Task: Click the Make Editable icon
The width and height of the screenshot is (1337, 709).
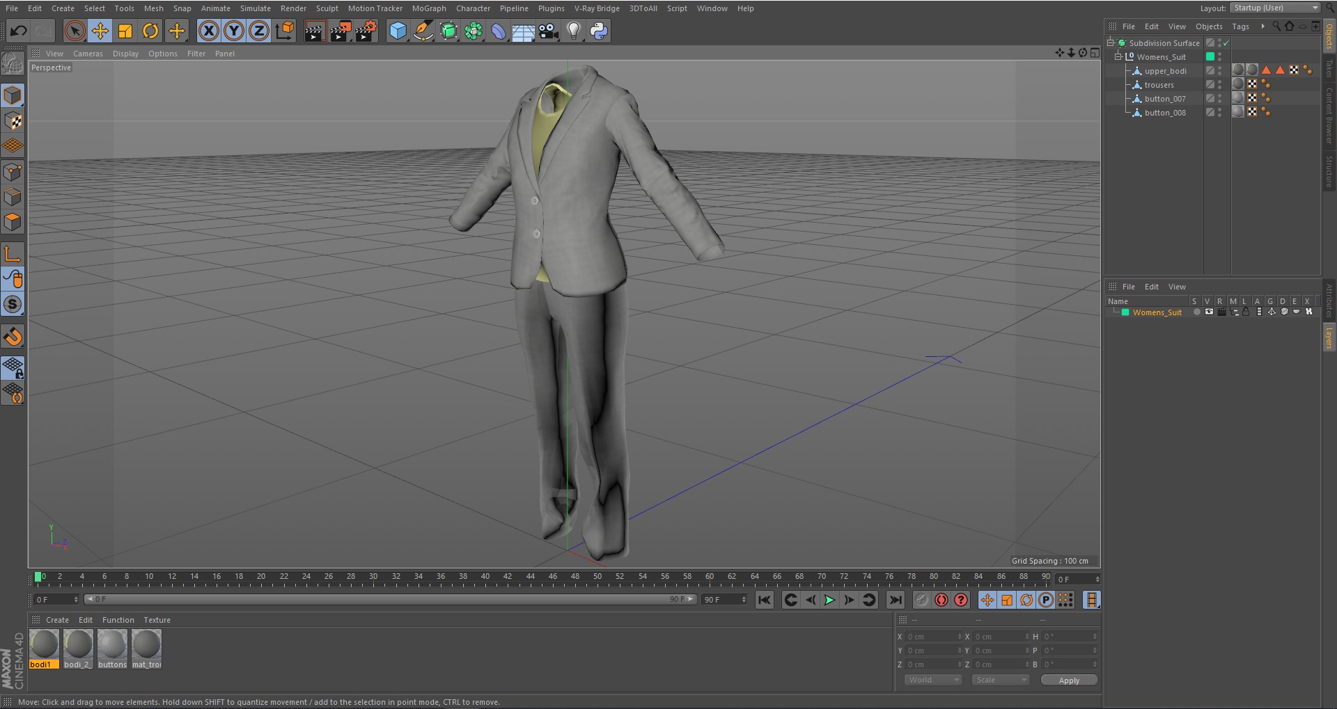Action: pos(13,64)
